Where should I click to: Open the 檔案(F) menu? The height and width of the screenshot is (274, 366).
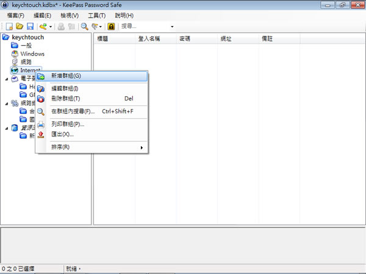point(16,15)
